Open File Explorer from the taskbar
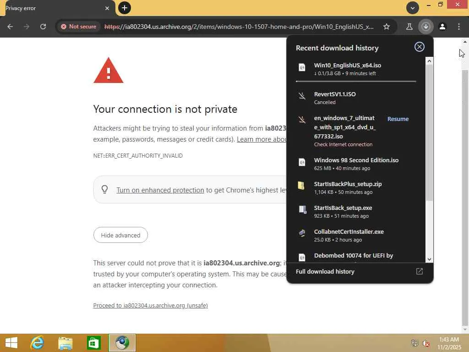The height and width of the screenshot is (352, 469). [x=65, y=343]
